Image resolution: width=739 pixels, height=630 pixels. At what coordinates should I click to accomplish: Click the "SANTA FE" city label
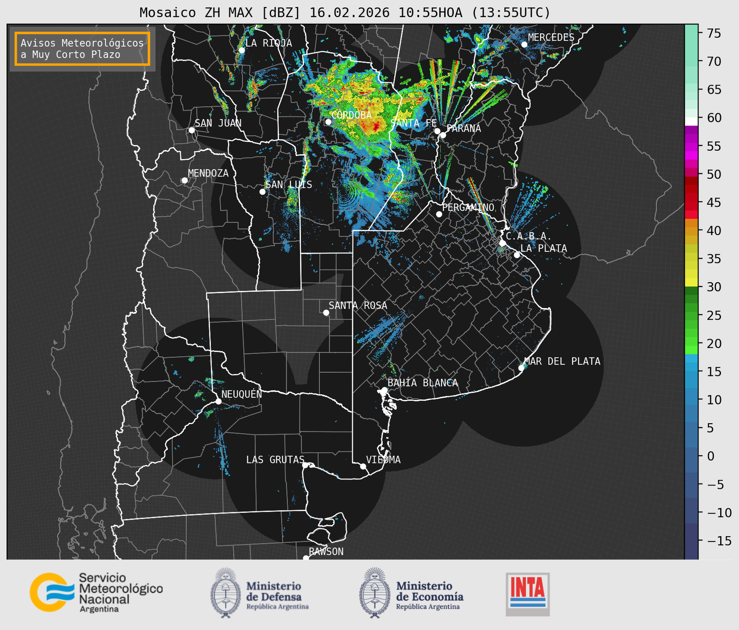click(414, 123)
